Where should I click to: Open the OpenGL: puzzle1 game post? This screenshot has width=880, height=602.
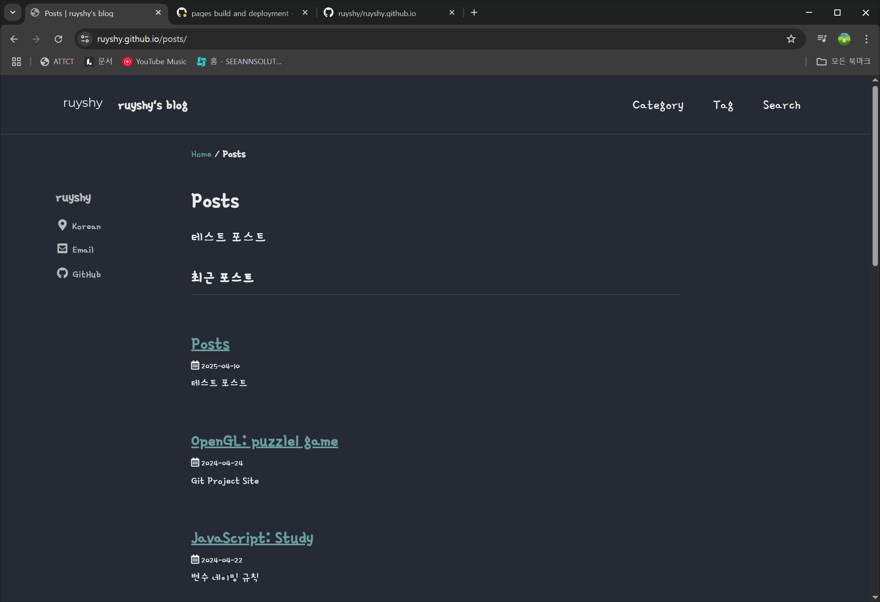(x=264, y=441)
